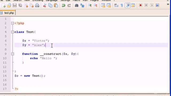Click the "Alex" string on line 7
Image resolution: width=171 pixels, height=96 pixels.
[38, 45]
